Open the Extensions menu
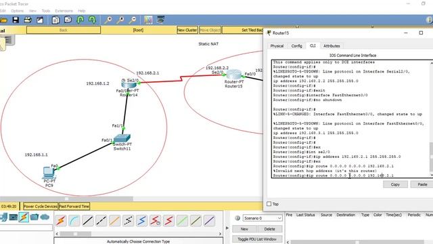 pyautogui.click(x=64, y=11)
